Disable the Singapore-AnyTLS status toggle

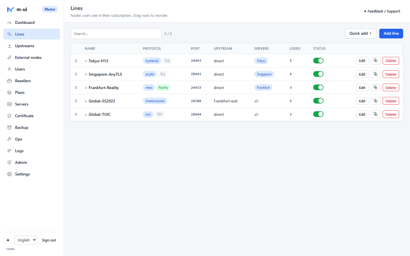click(318, 74)
